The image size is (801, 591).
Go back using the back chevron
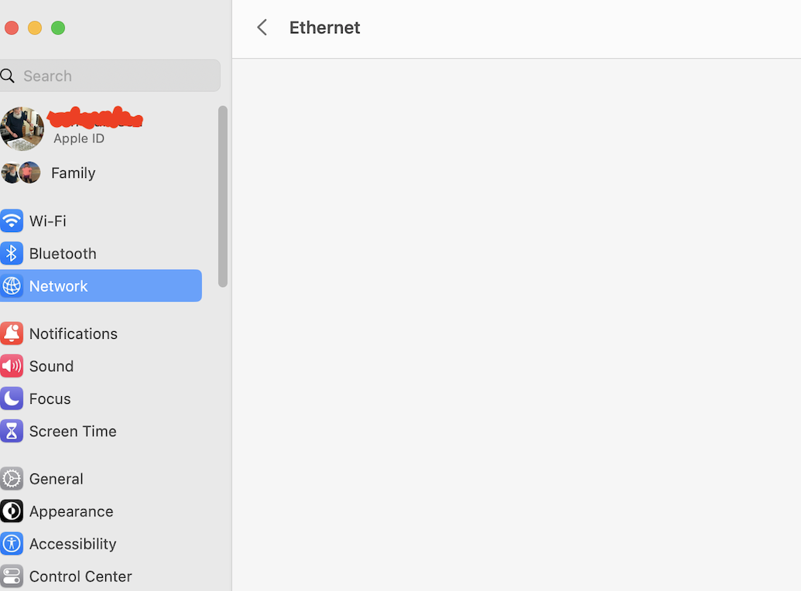pos(262,28)
